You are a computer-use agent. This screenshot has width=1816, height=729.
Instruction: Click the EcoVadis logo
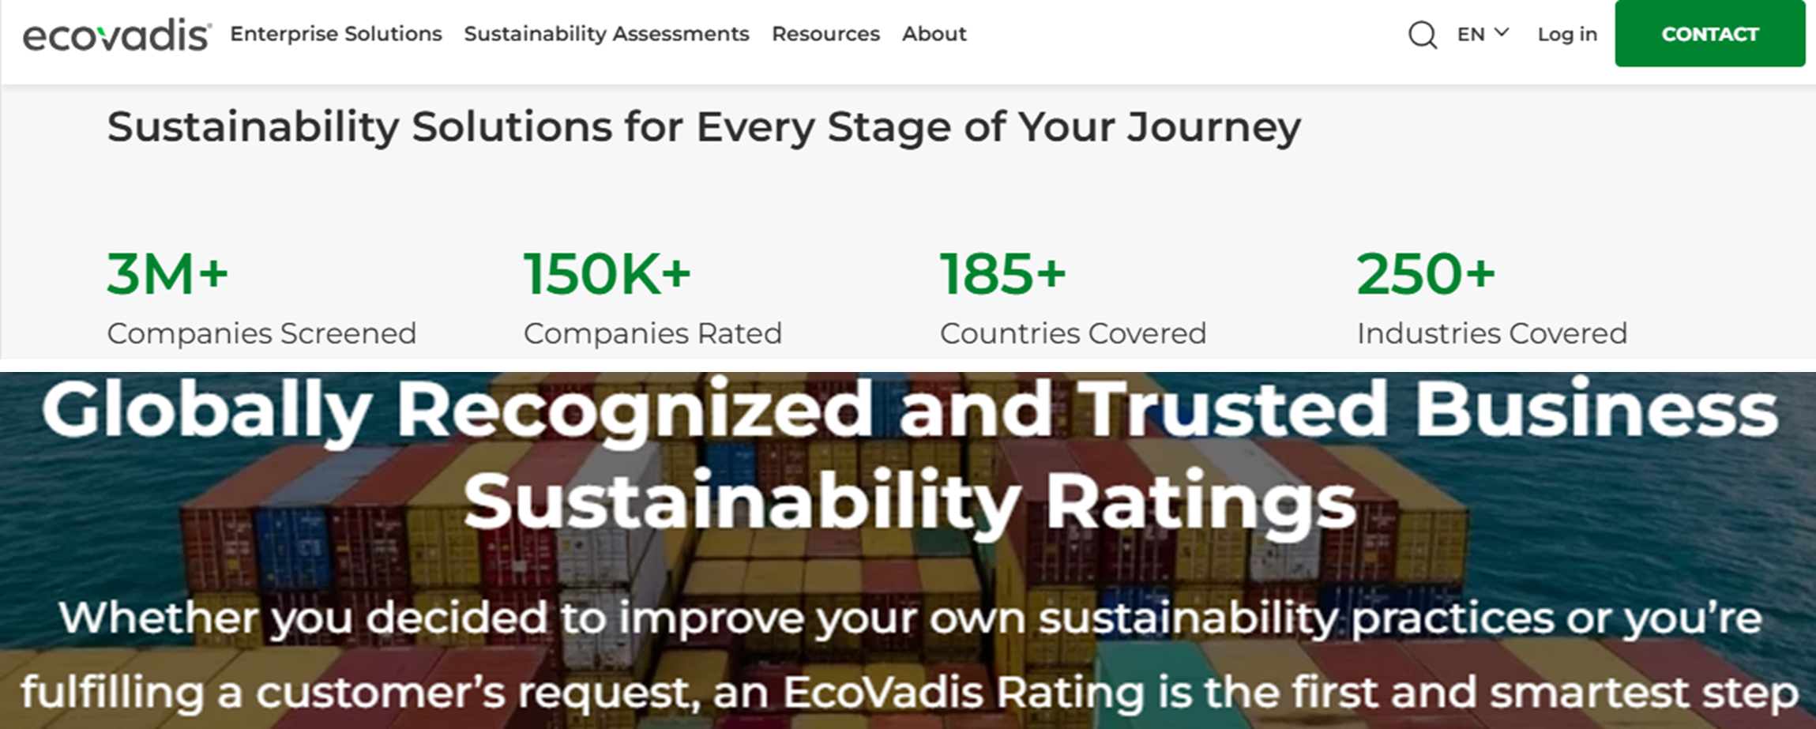117,36
